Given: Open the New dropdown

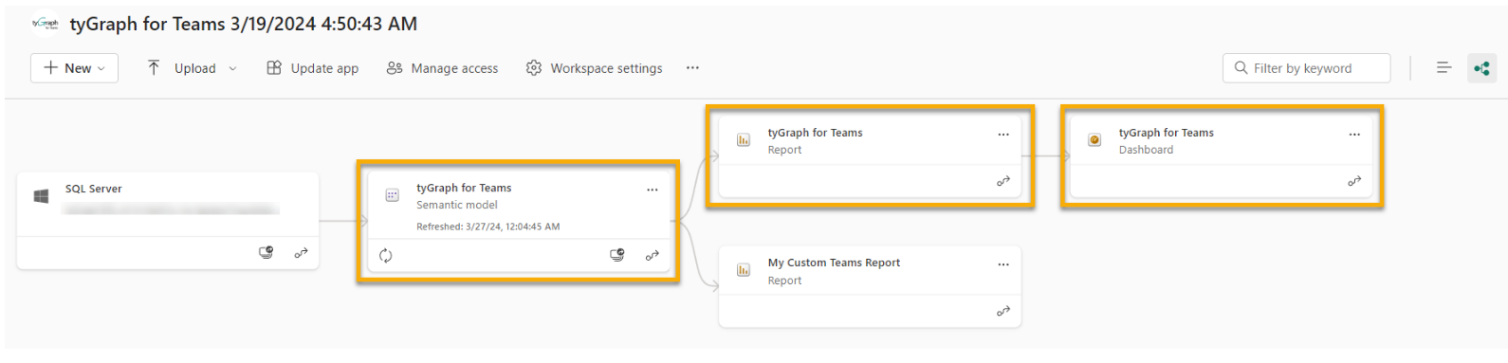Looking at the screenshot, I should click(x=75, y=68).
